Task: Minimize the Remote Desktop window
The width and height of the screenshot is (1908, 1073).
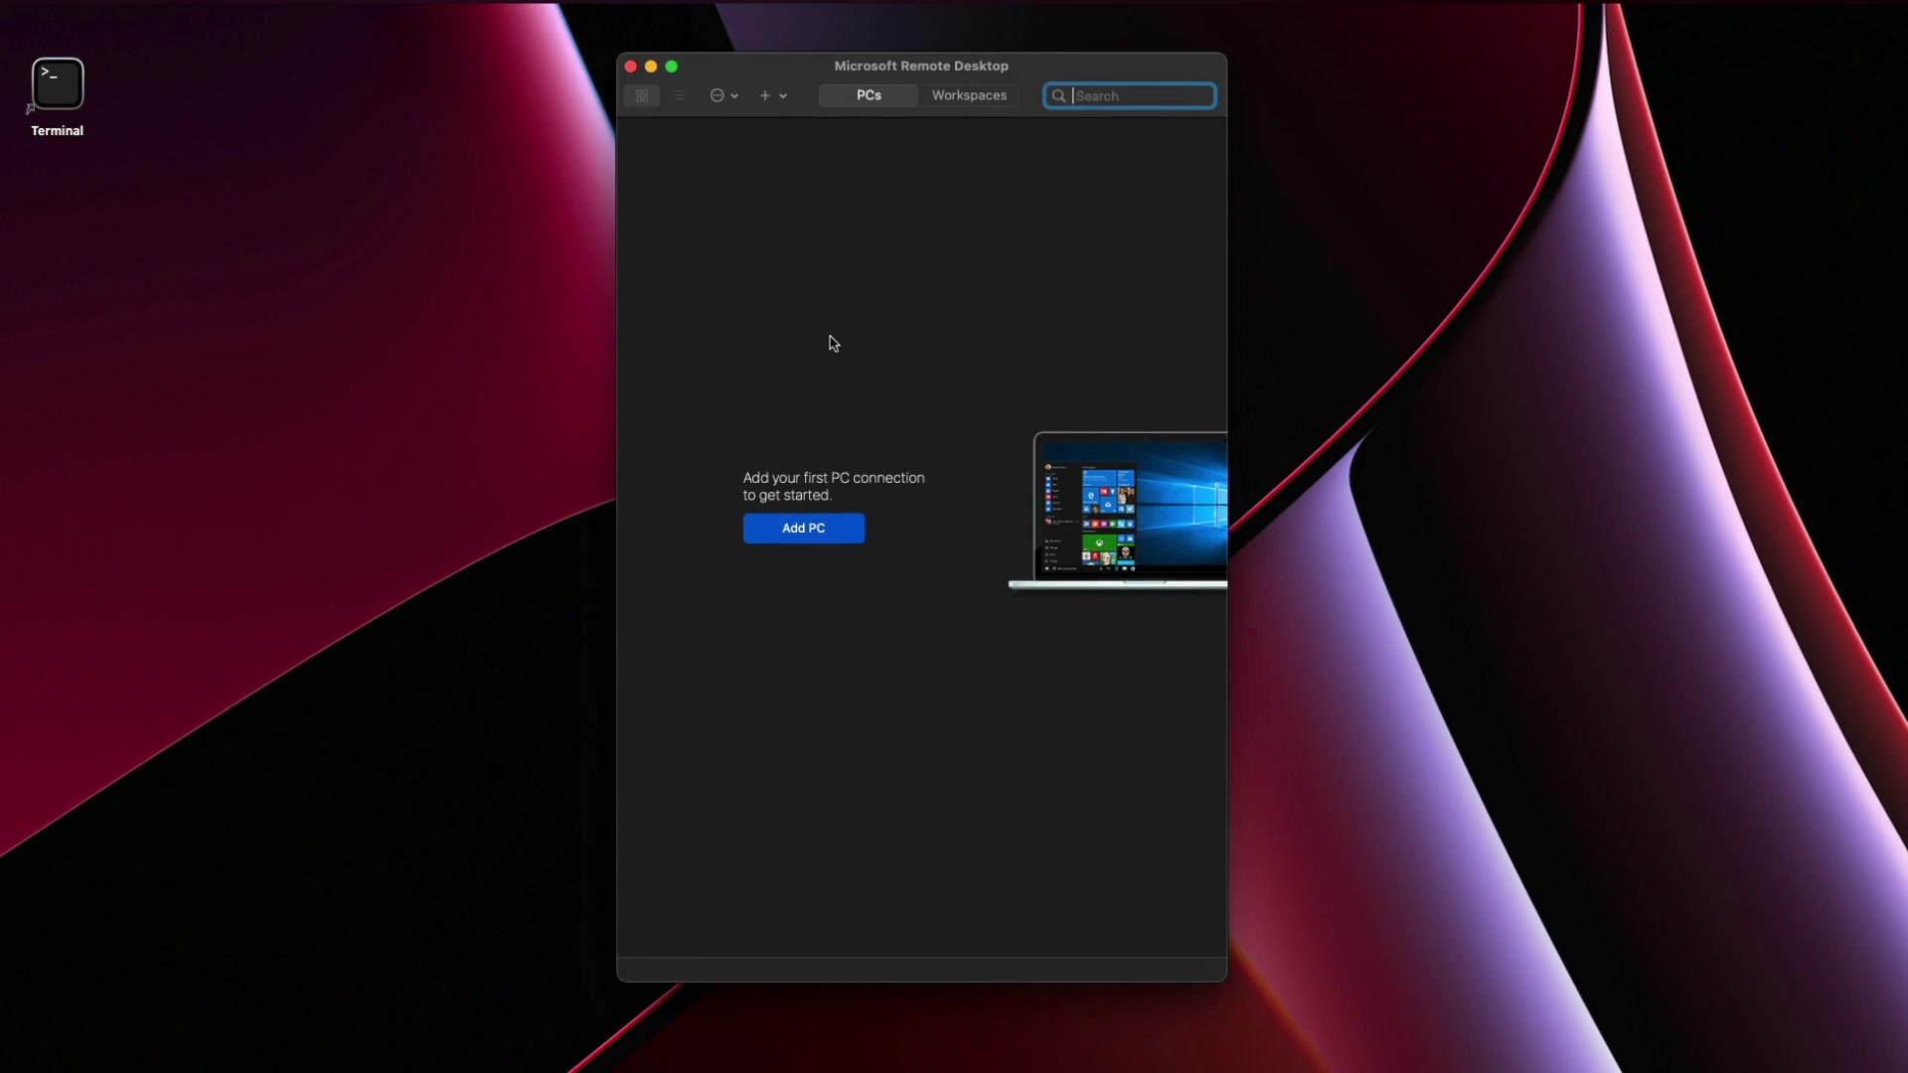Action: point(651,67)
